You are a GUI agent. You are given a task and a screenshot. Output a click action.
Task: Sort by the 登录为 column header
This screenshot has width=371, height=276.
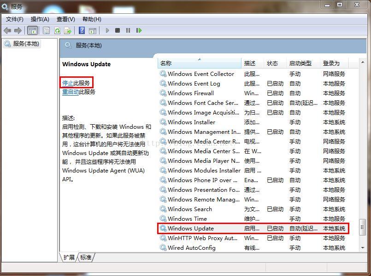click(334, 63)
